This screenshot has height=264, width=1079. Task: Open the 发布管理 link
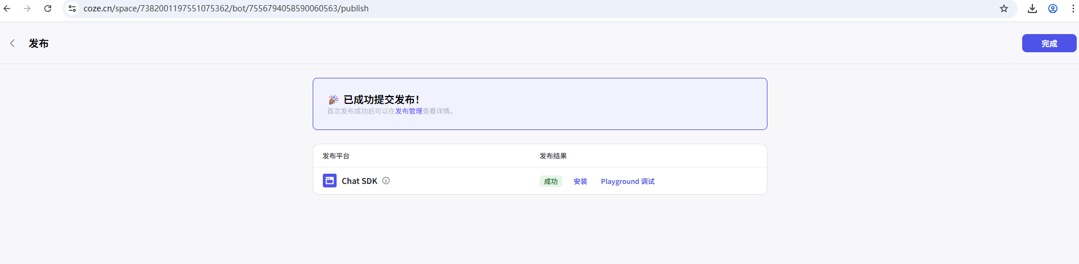409,111
